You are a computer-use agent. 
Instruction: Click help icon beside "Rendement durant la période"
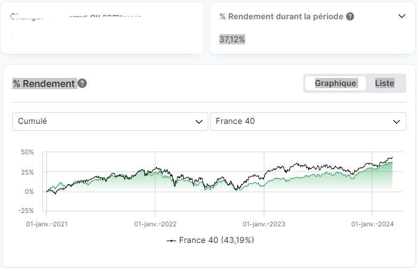click(x=350, y=17)
